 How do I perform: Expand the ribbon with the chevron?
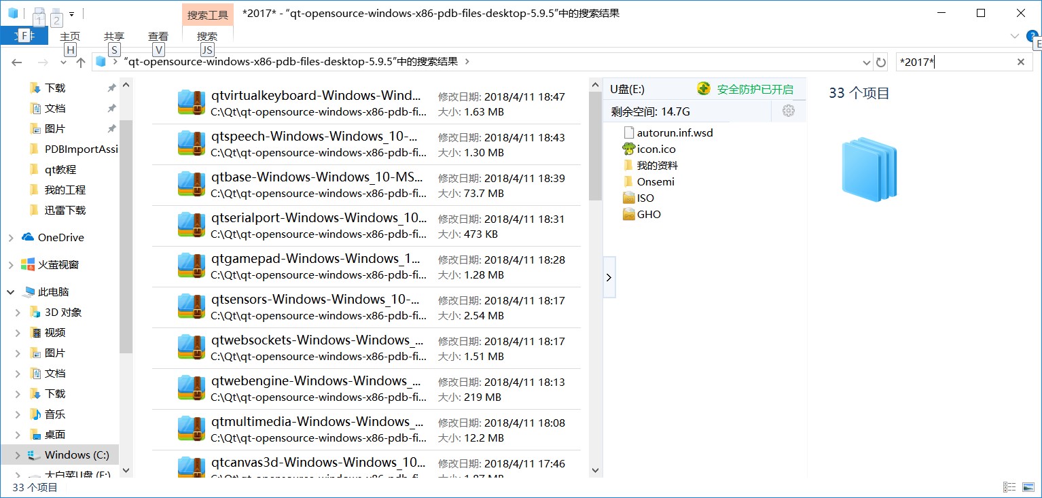point(1015,36)
